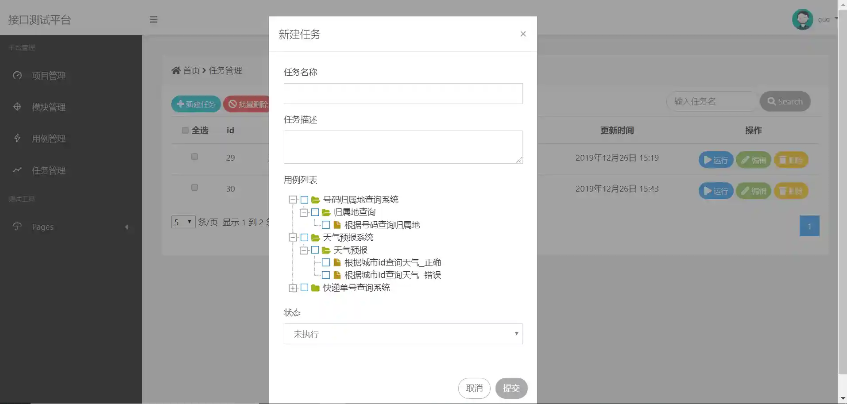Open the 状态 dropdown showing 未执行
This screenshot has width=847, height=404.
click(x=403, y=334)
